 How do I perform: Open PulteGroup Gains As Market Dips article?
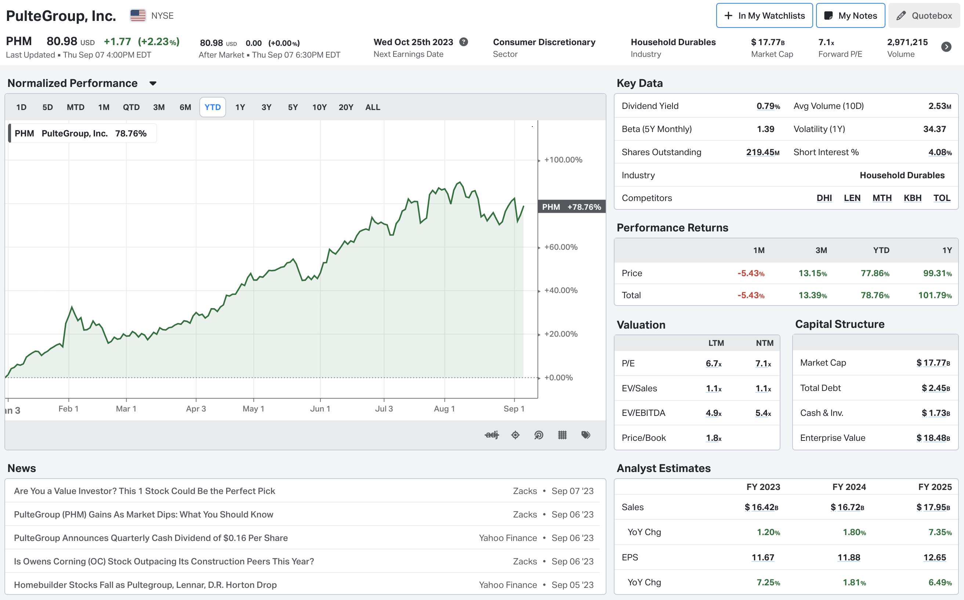pyautogui.click(x=144, y=514)
